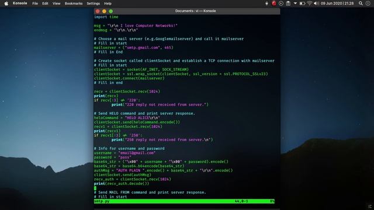Click the "# Create socket called clientSocket" comment
The height and width of the screenshot is (210, 374).
184,61
